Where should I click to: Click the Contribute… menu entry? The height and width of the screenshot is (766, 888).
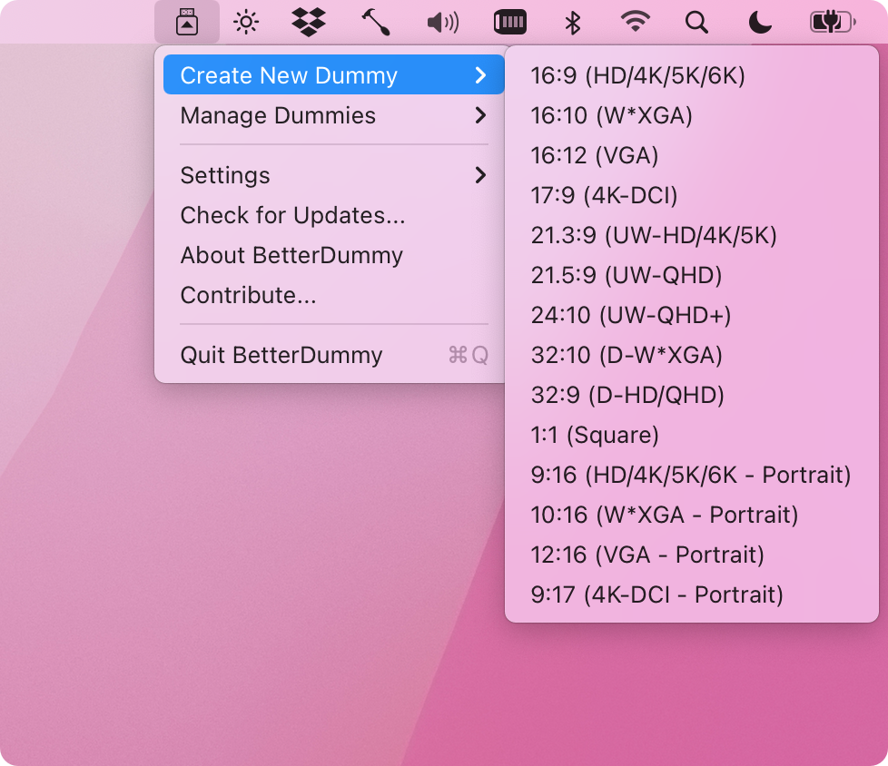333,295
